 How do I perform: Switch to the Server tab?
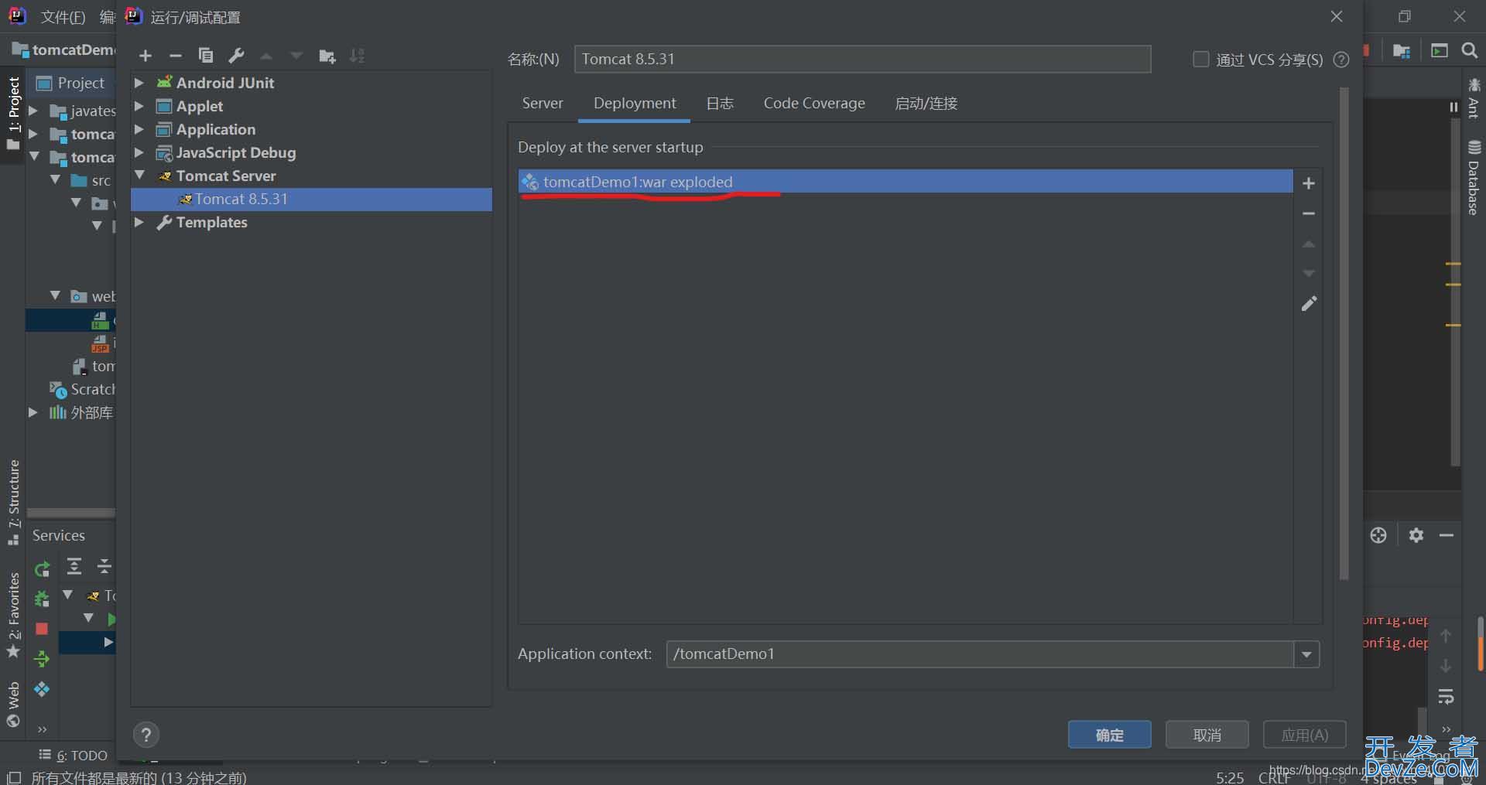[542, 104]
